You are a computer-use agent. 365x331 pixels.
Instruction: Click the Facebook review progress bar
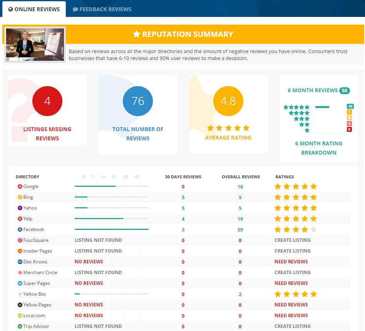[112, 229]
